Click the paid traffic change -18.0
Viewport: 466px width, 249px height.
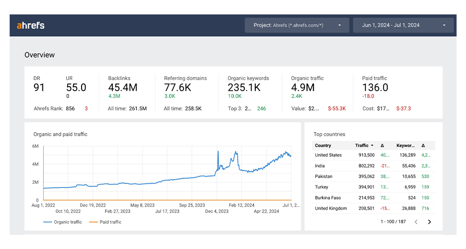368,96
